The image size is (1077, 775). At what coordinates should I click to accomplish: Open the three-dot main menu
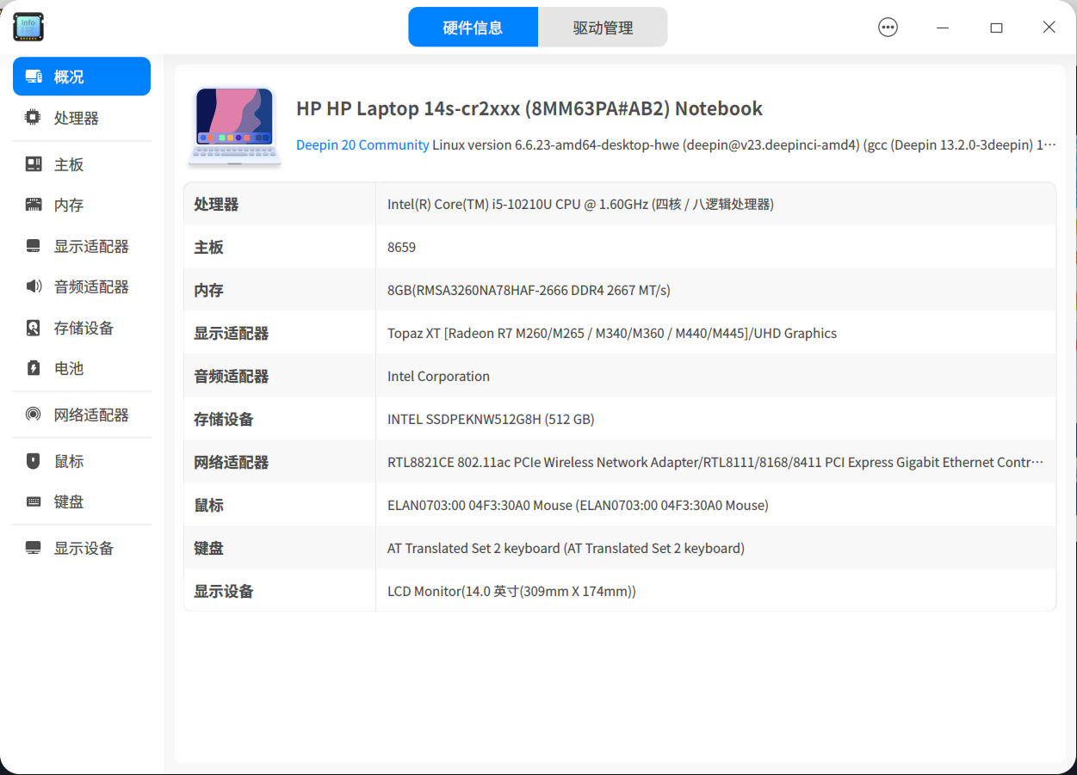pos(888,28)
